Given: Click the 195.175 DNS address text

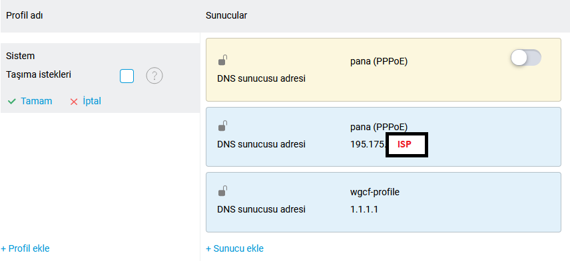Looking at the screenshot, I should (x=368, y=144).
